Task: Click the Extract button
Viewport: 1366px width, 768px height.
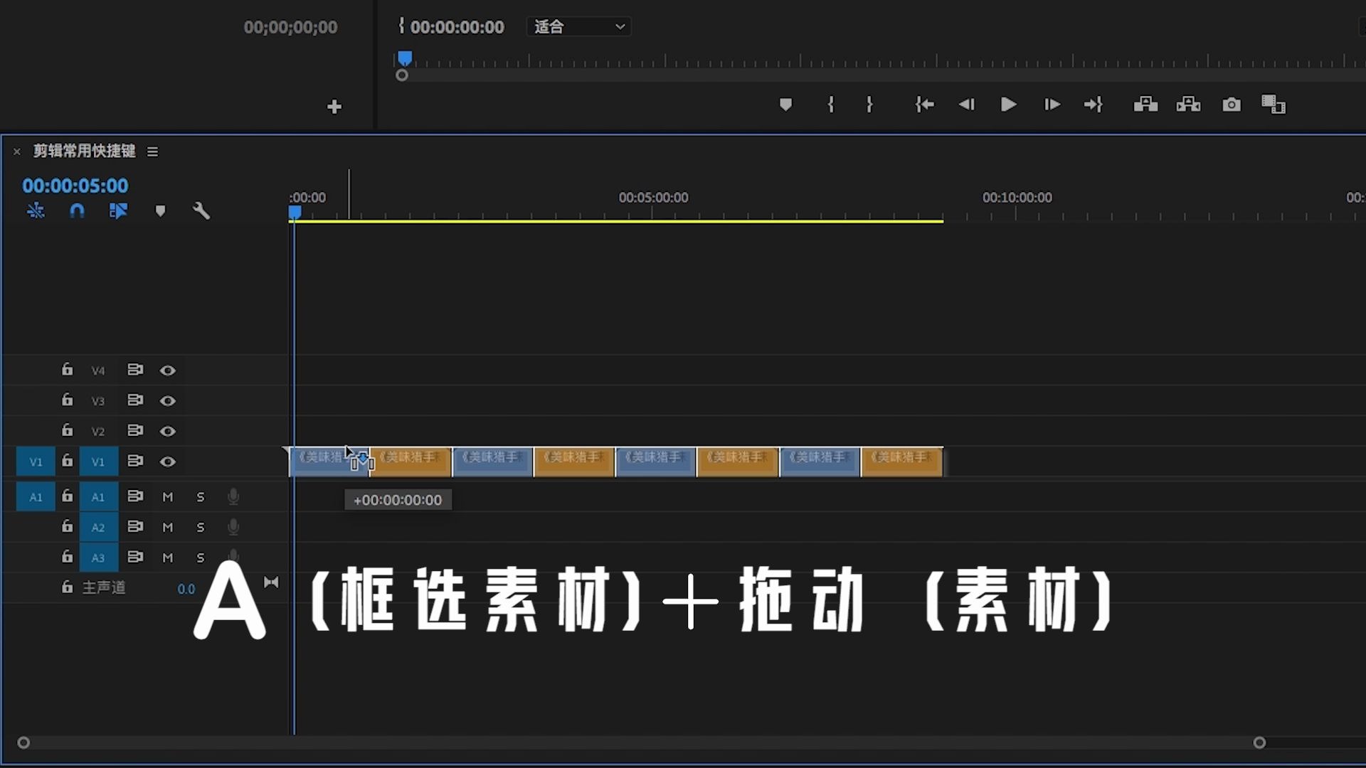Action: coord(1188,105)
